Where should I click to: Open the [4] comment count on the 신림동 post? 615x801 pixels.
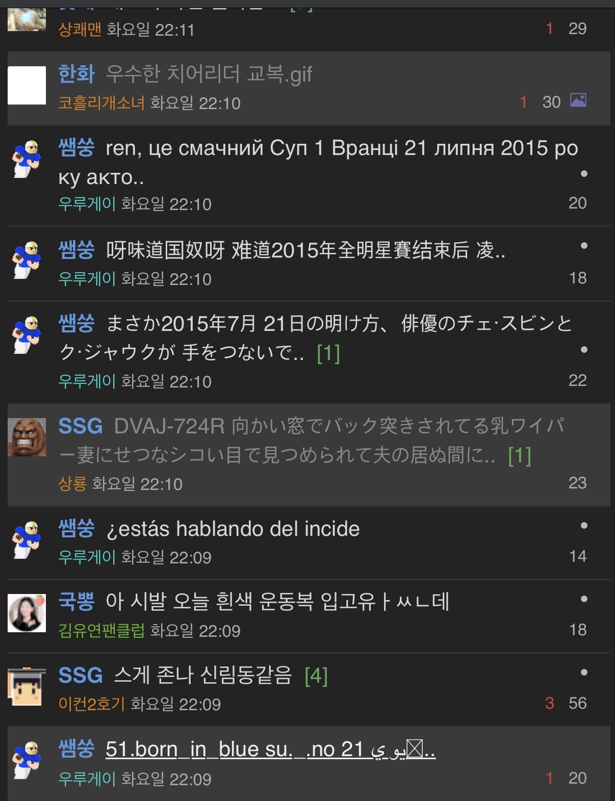316,676
